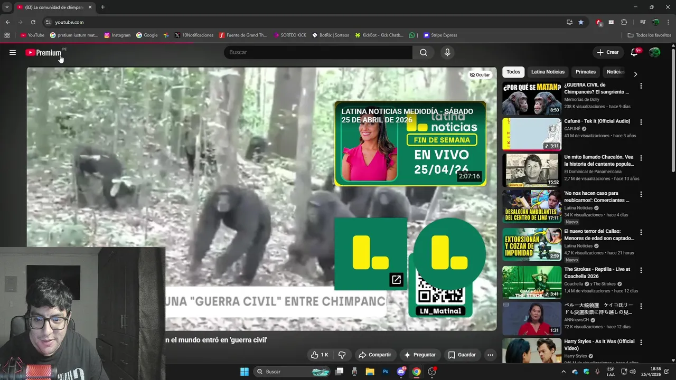Open the red extension with badge 1

(599, 22)
